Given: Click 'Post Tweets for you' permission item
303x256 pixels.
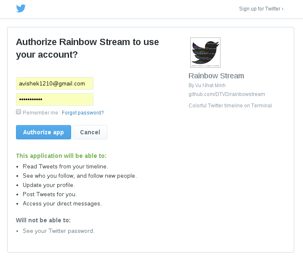Looking at the screenshot, I should coord(50,194).
